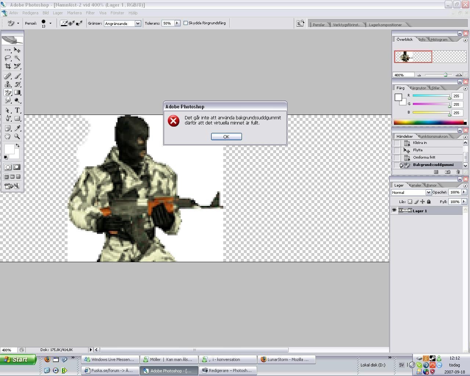Select the Healing Brush tool

[x=8, y=76]
